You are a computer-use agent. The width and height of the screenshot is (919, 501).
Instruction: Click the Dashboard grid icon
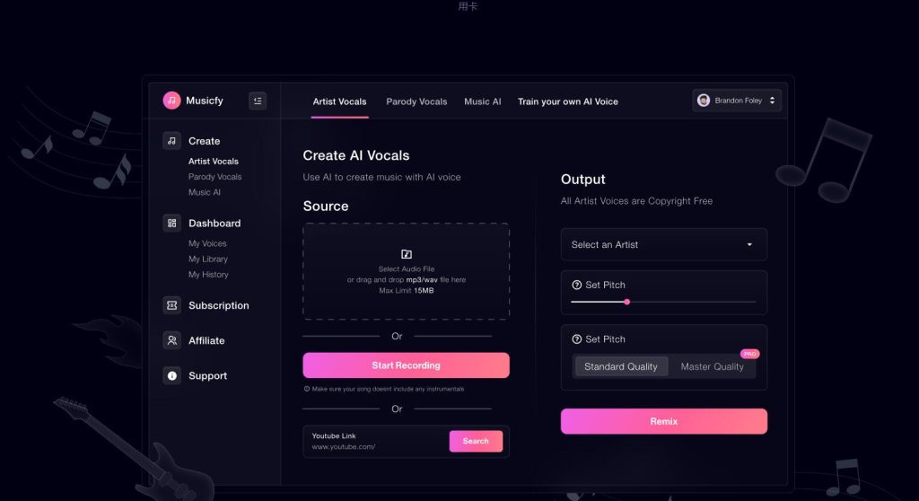point(171,223)
